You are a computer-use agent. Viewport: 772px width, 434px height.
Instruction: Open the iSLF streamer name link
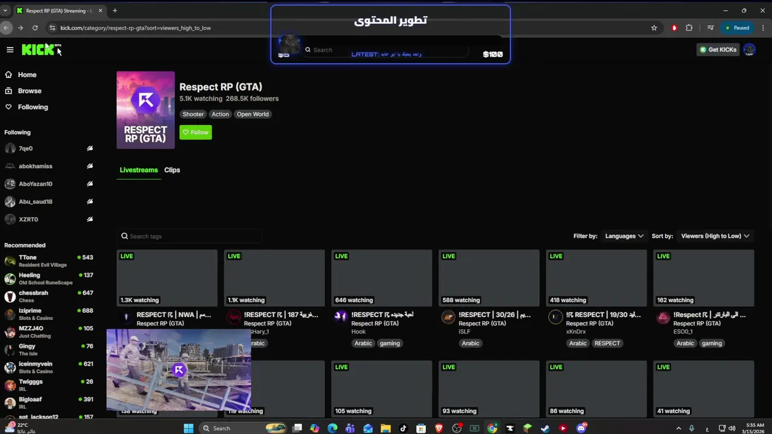coord(464,332)
